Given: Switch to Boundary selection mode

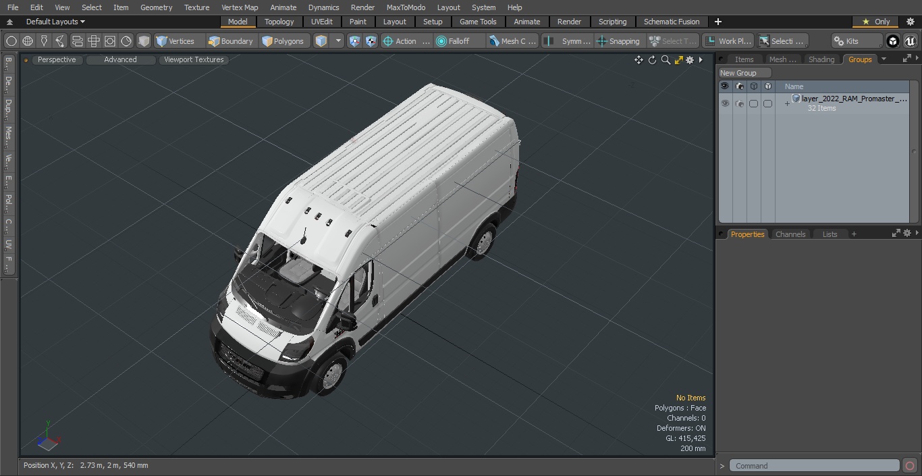Looking at the screenshot, I should click(x=231, y=41).
